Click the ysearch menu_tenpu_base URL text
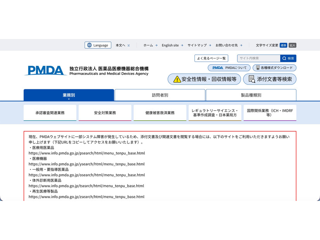 point(86,164)
